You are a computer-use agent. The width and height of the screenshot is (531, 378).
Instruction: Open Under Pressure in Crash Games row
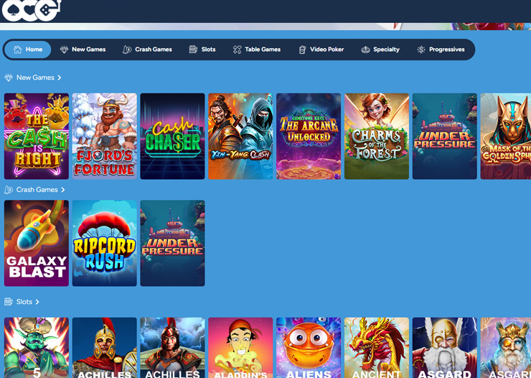(x=173, y=243)
